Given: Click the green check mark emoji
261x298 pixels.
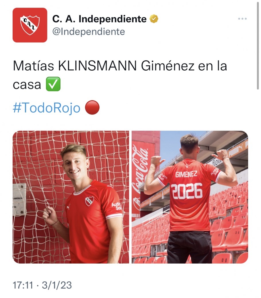Looking at the screenshot, I should pos(53,84).
